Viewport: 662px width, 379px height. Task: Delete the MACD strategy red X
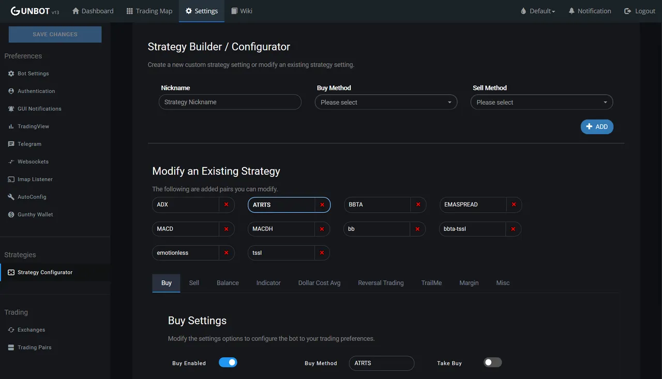226,229
